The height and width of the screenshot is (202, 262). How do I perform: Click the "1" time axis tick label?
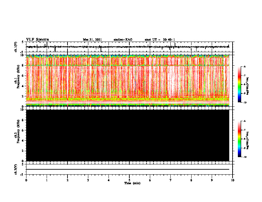pos(47,180)
